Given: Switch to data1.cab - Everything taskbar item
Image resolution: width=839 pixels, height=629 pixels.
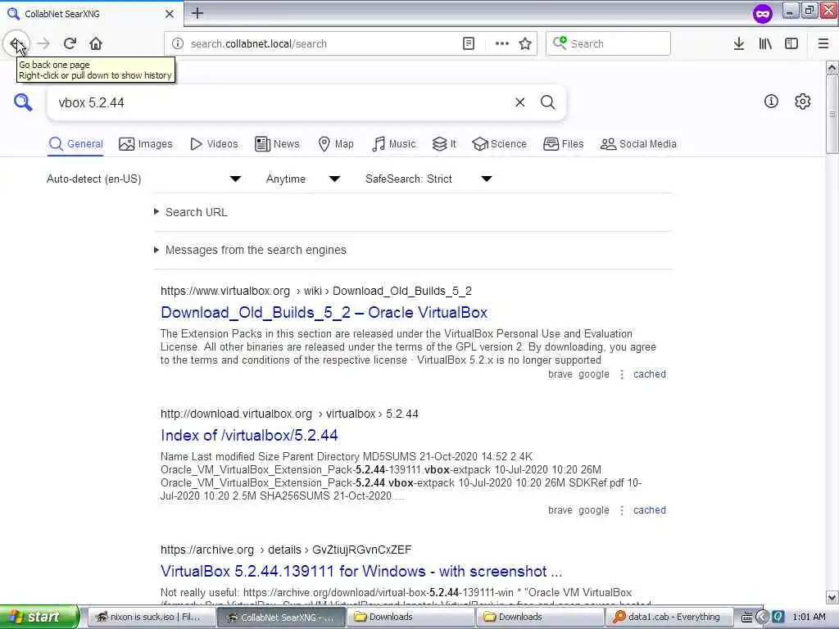Looking at the screenshot, I should coord(669,617).
